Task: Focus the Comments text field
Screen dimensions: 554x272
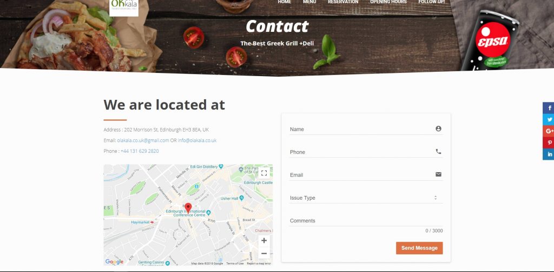Action: (366, 221)
